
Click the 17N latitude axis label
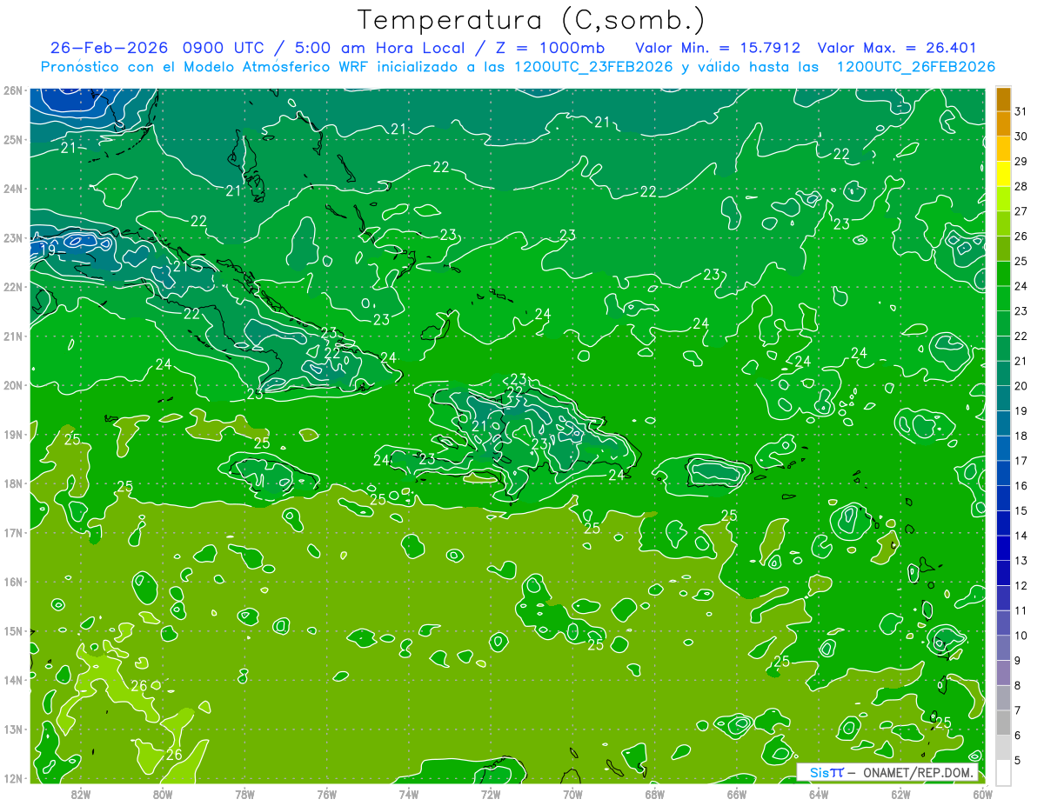tap(13, 532)
